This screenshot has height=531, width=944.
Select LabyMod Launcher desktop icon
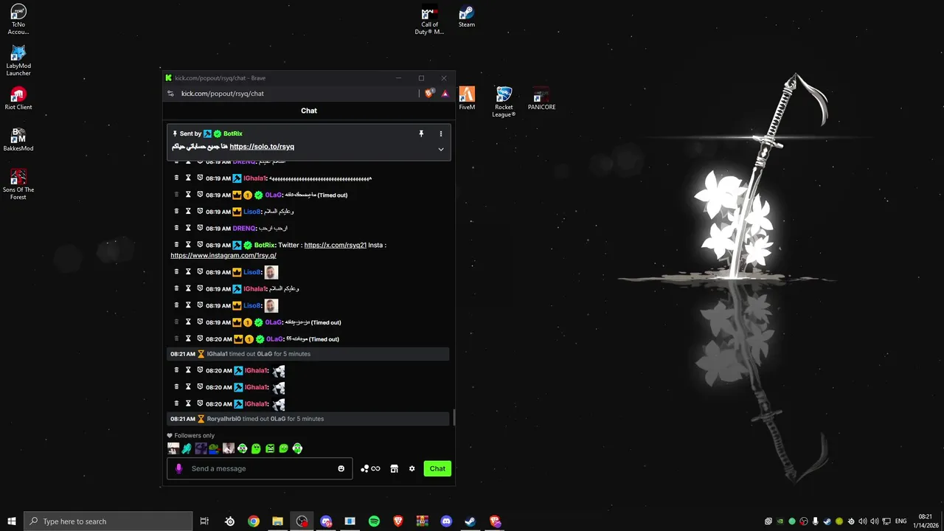click(18, 60)
